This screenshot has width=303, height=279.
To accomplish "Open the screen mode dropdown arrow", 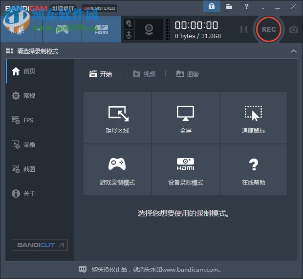I will coord(39,29).
